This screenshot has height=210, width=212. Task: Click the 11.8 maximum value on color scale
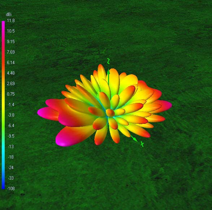pos(11,21)
